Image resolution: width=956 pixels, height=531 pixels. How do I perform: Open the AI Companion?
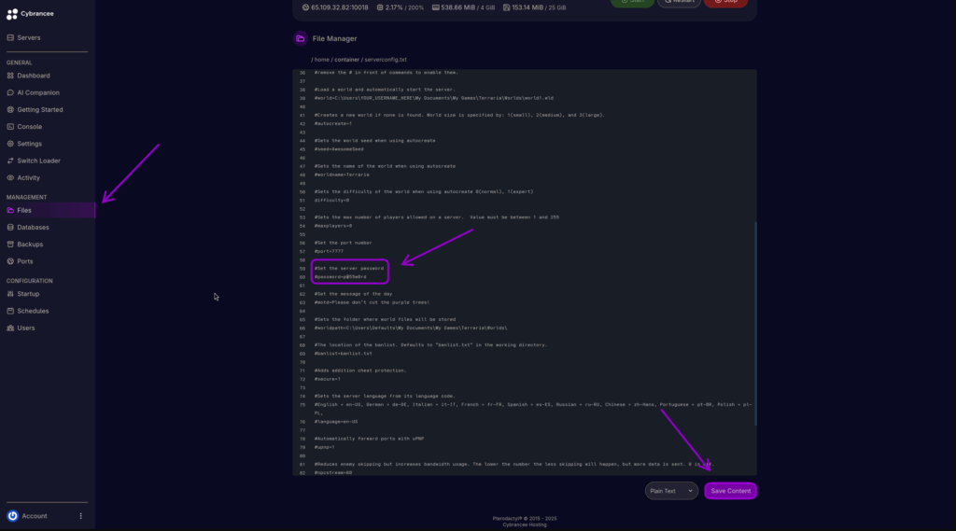(33, 92)
